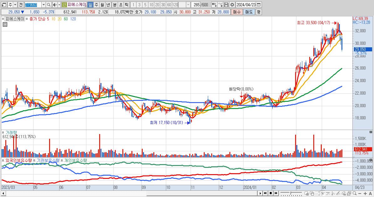Click the 20-day moving average legend

coord(59,19)
